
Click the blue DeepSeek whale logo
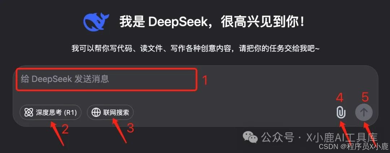coord(96,22)
